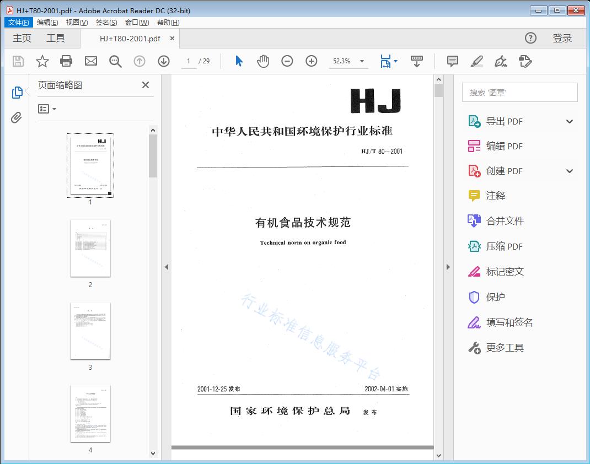Expand the 导出 PDF section chevron
This screenshot has height=464, width=590.
[x=570, y=121]
